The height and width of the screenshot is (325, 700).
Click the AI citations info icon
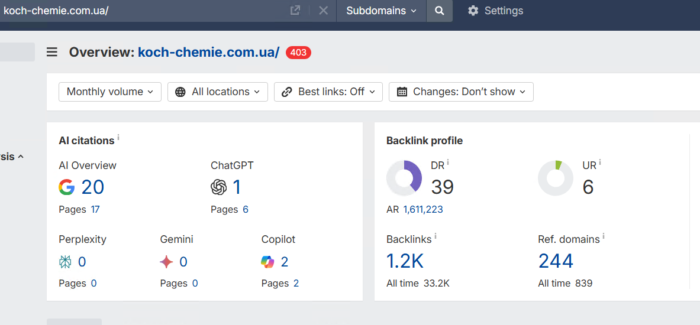tap(118, 138)
